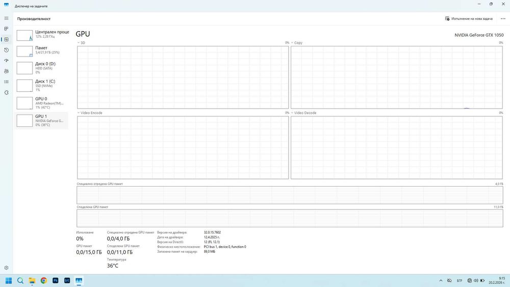Click the "Производителност" page heading
This screenshot has height=287, width=510.
34,19
